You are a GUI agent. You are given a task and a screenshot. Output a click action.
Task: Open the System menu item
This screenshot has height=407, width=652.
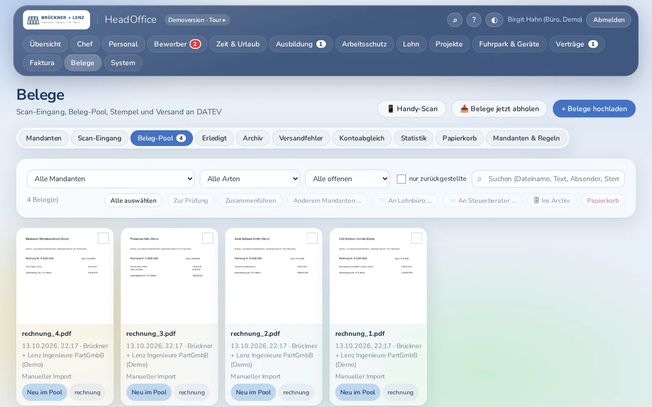coord(123,63)
